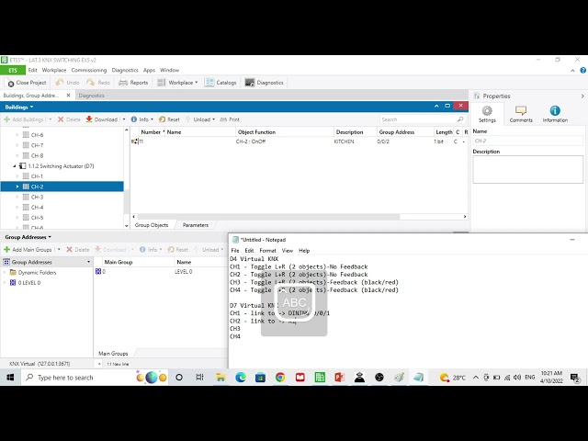The image size is (588, 441).
Task: Collapse the 1.1.2 Switching Actuator (D7) node
Action: tap(15, 165)
